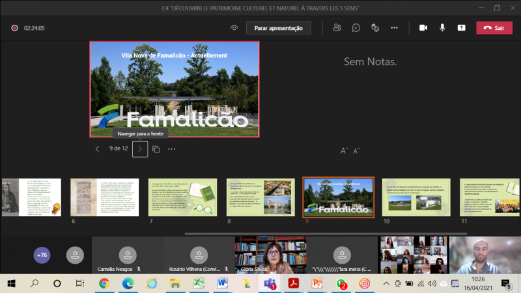Go to the previous slide
The height and width of the screenshot is (293, 521).
(98, 149)
